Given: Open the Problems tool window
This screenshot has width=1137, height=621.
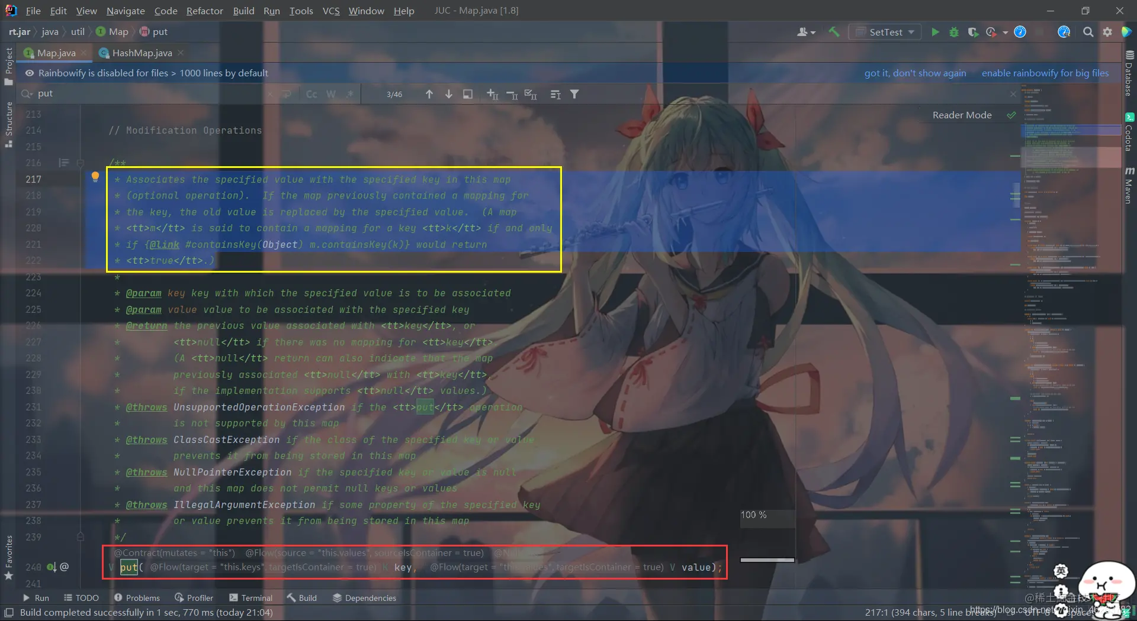Looking at the screenshot, I should (137, 598).
